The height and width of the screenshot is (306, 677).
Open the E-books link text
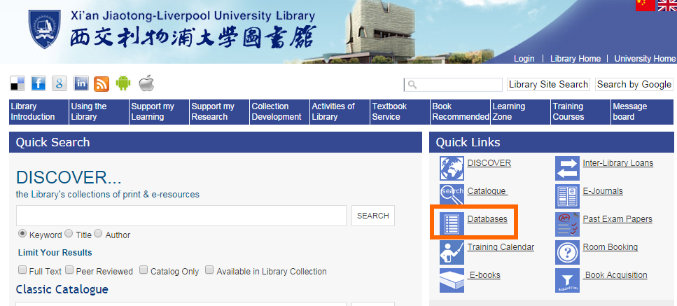point(484,275)
